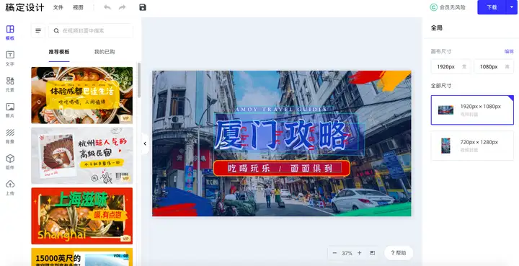This screenshot has width=519, height=266.
Task: Switch to the 我的已购 tab
Action: (x=105, y=52)
